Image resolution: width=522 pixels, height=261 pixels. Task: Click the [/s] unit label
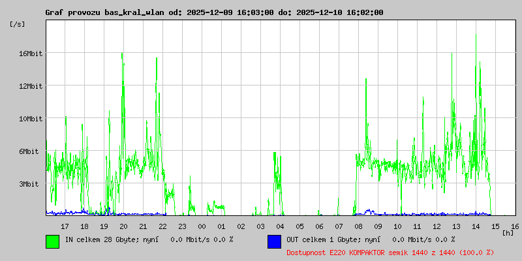(x=18, y=24)
